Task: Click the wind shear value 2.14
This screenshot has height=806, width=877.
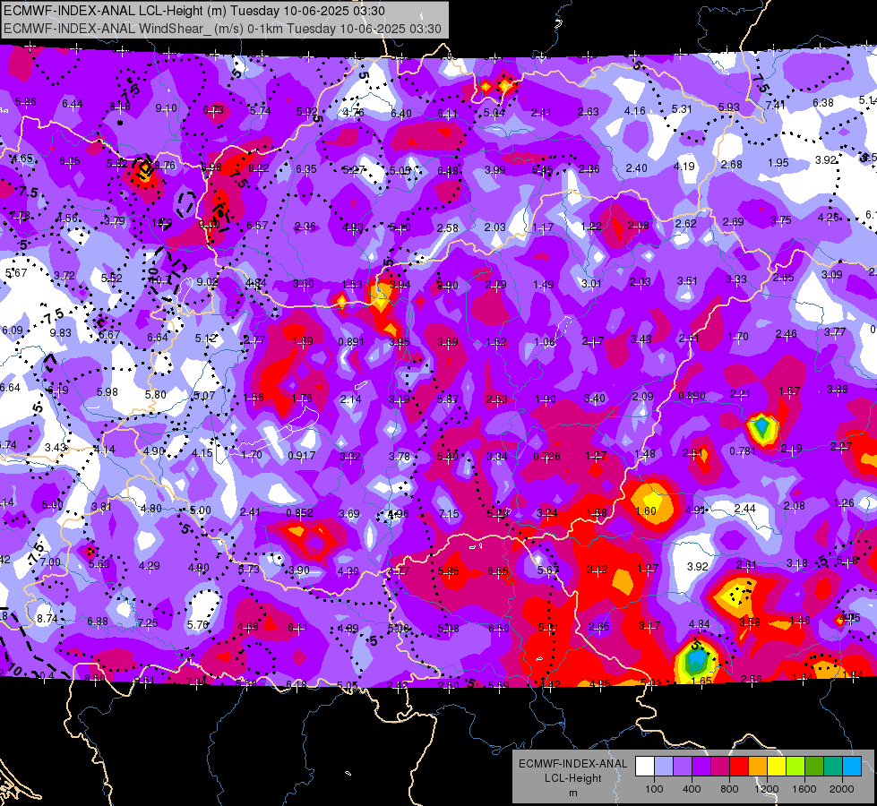Action: click(x=350, y=399)
